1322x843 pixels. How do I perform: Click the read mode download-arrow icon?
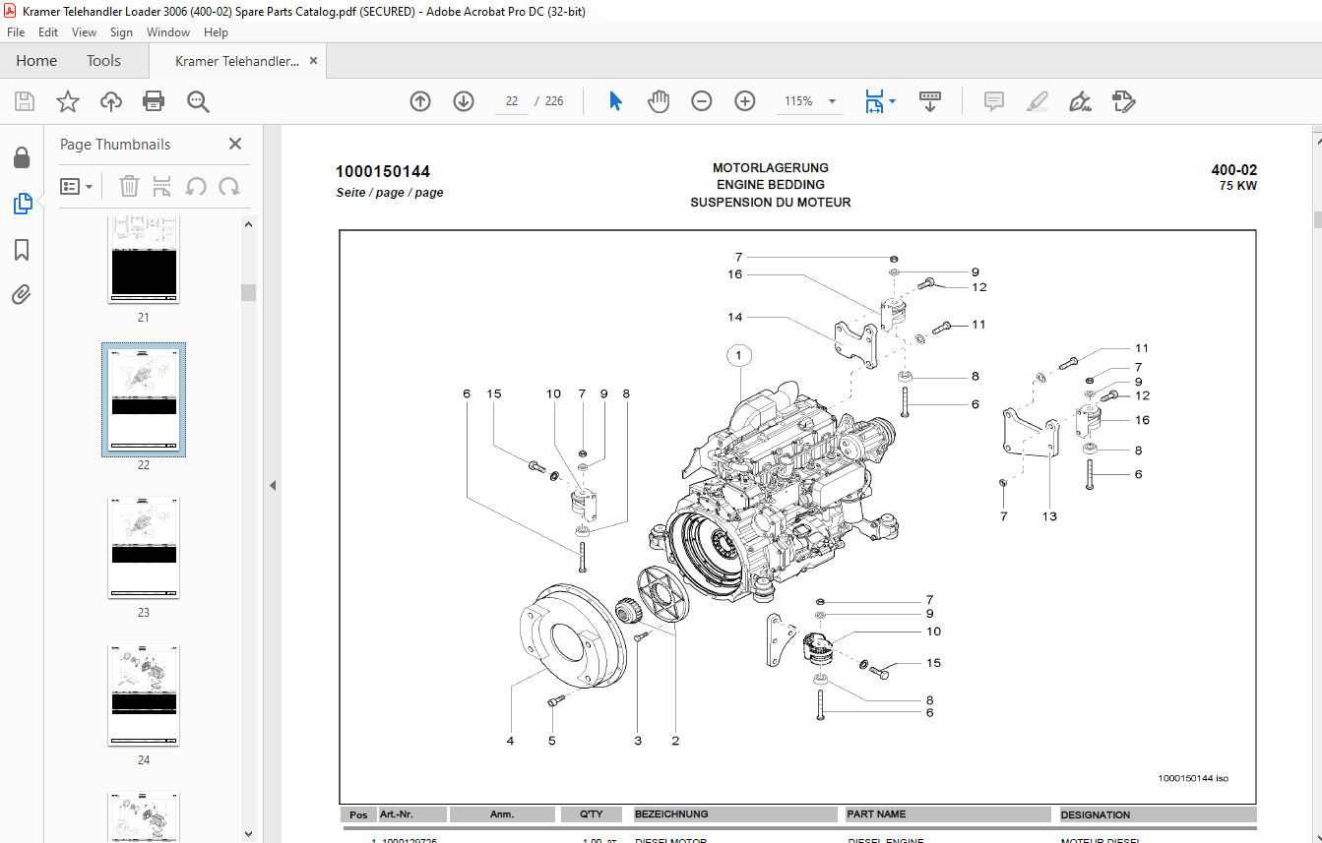point(930,101)
